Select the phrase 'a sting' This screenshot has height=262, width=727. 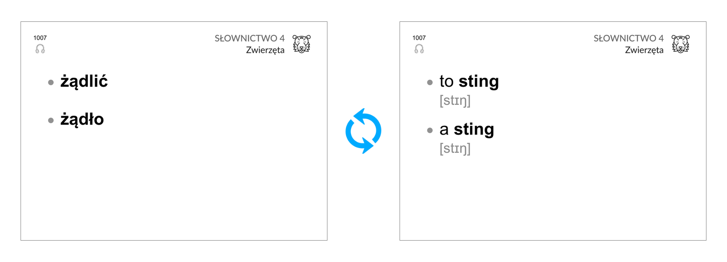[467, 130]
